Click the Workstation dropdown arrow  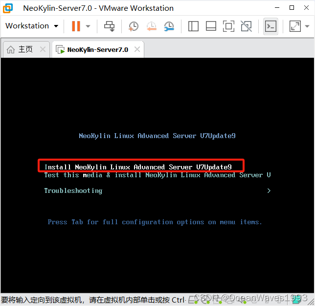56,26
